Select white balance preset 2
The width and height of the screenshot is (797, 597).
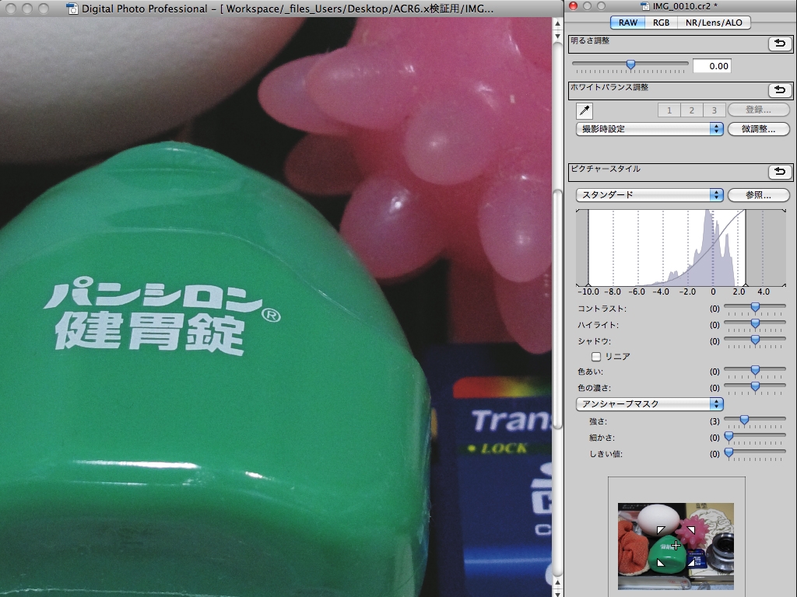tap(691, 110)
